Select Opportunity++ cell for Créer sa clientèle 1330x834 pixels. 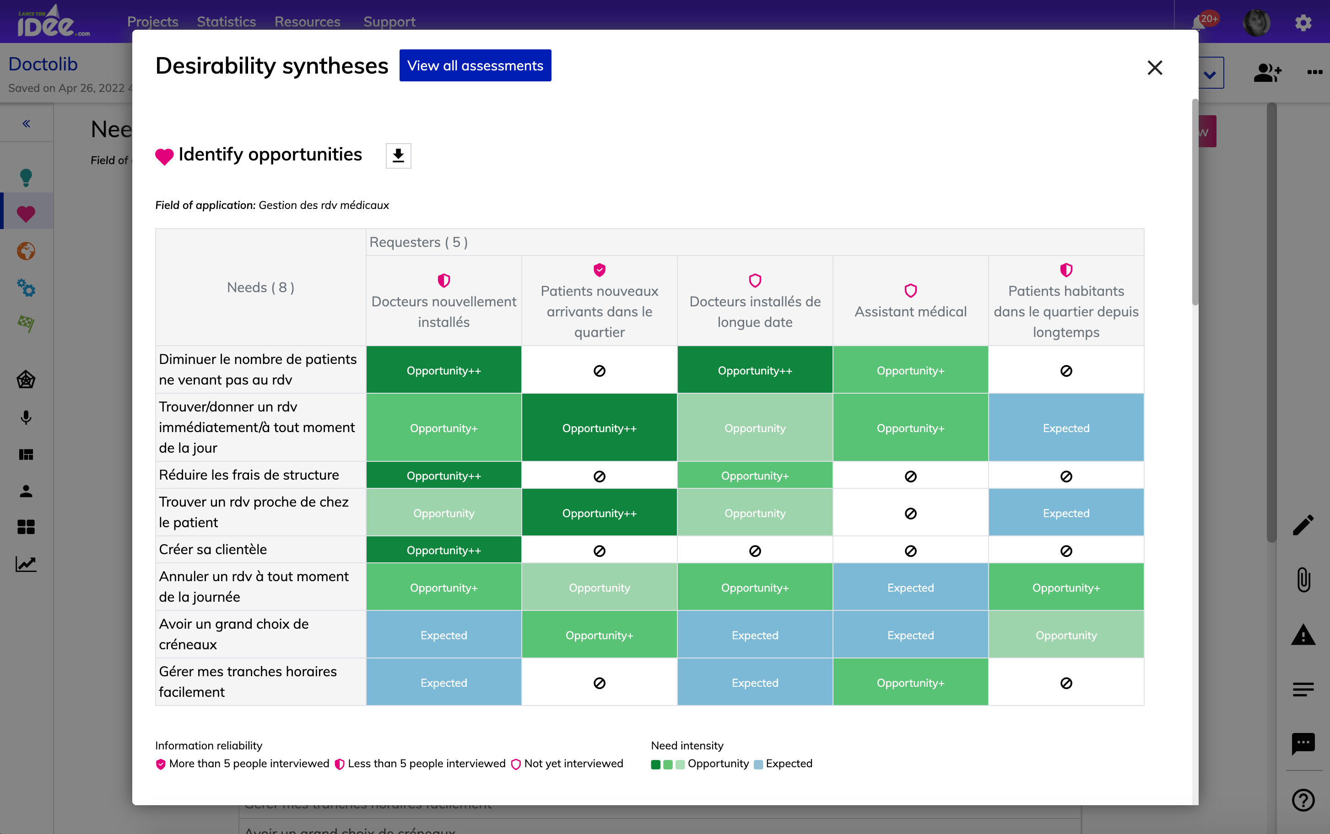[x=444, y=550]
